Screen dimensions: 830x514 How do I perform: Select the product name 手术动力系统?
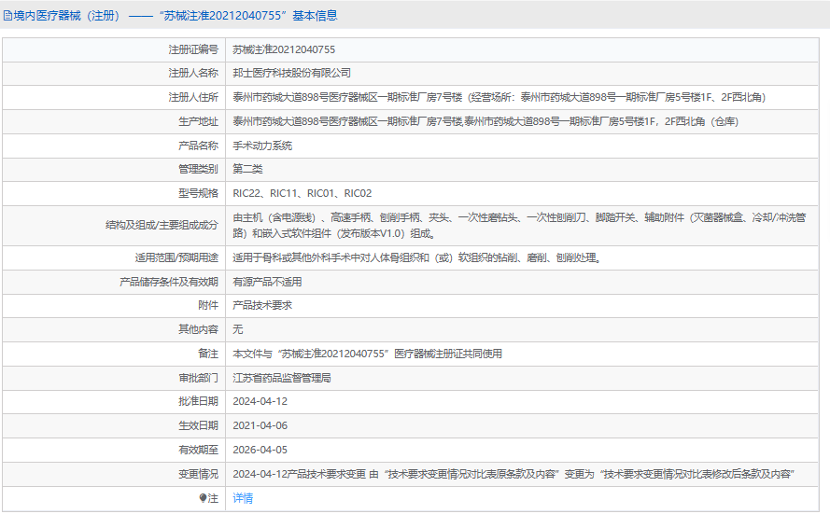(262, 146)
